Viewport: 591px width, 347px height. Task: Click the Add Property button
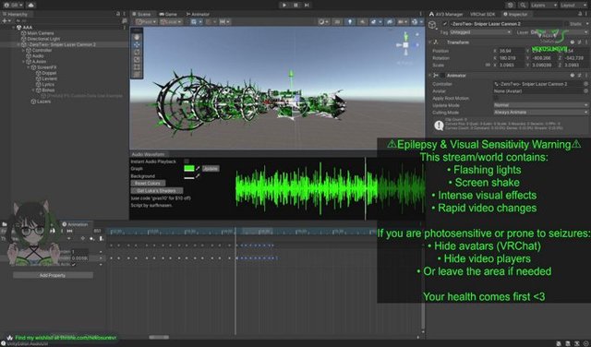pyautogui.click(x=53, y=275)
